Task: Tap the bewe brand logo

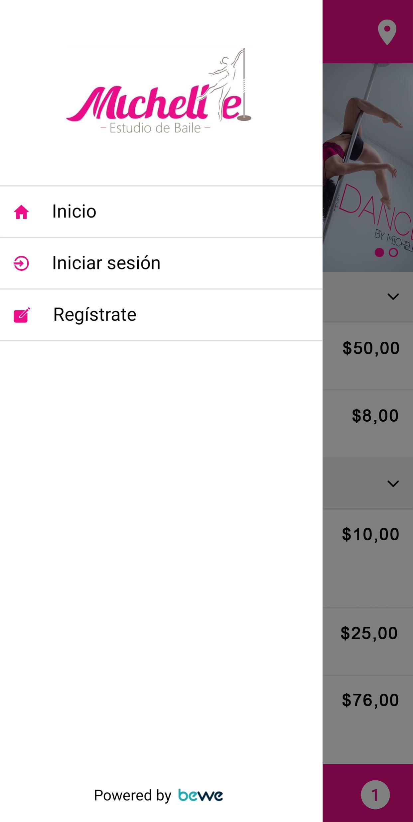Action: coord(201,795)
